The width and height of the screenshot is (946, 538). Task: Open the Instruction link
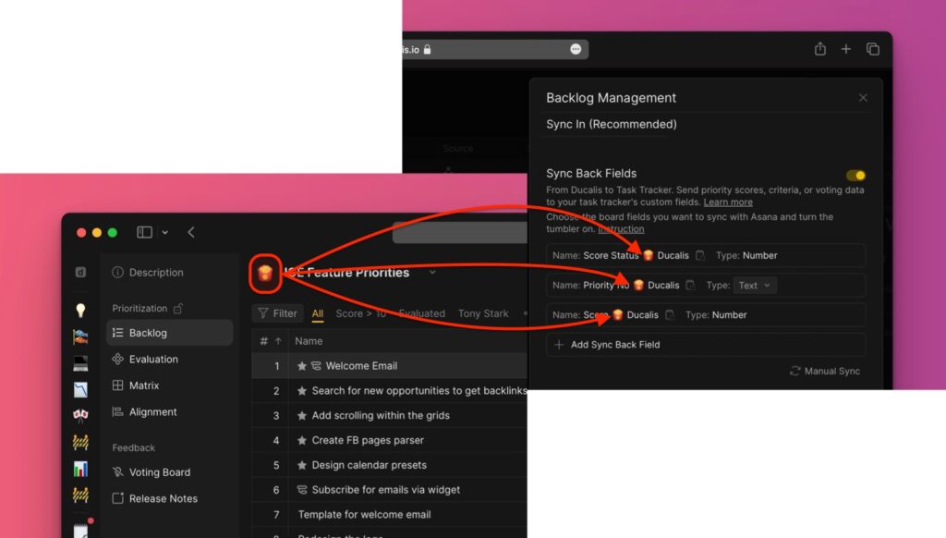tap(621, 229)
